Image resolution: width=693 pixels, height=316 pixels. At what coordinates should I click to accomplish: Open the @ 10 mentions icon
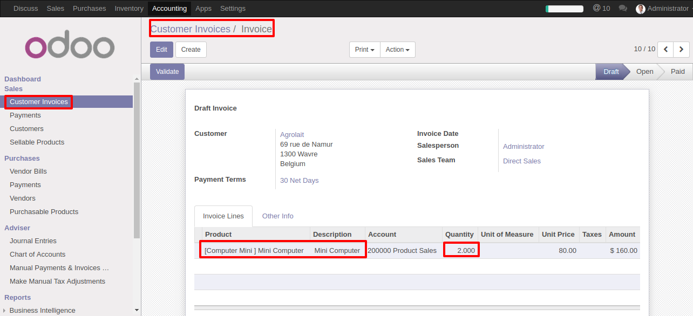[601, 8]
